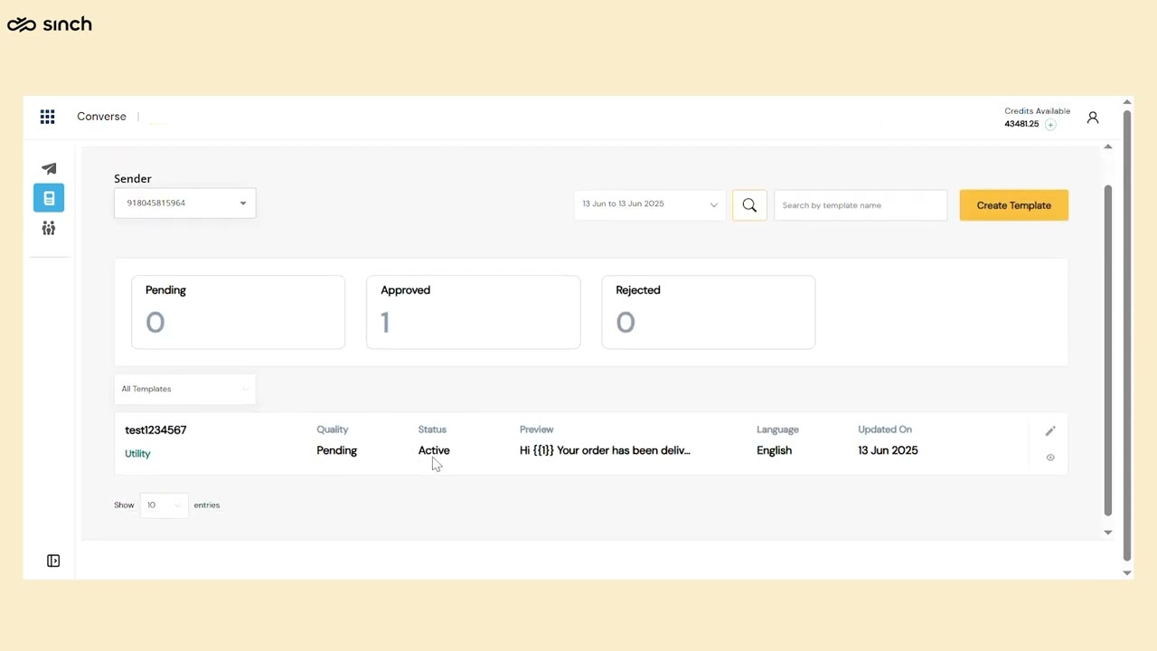Select the Approved count card
This screenshot has height=651, width=1157.
pos(474,312)
